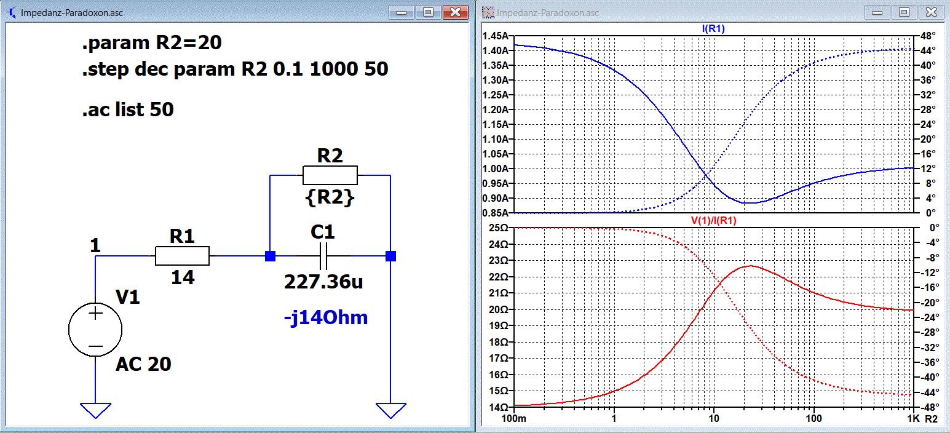Viewport: 950px width, 433px height.
Task: Click ground symbol at right of schematic
Action: [x=390, y=410]
